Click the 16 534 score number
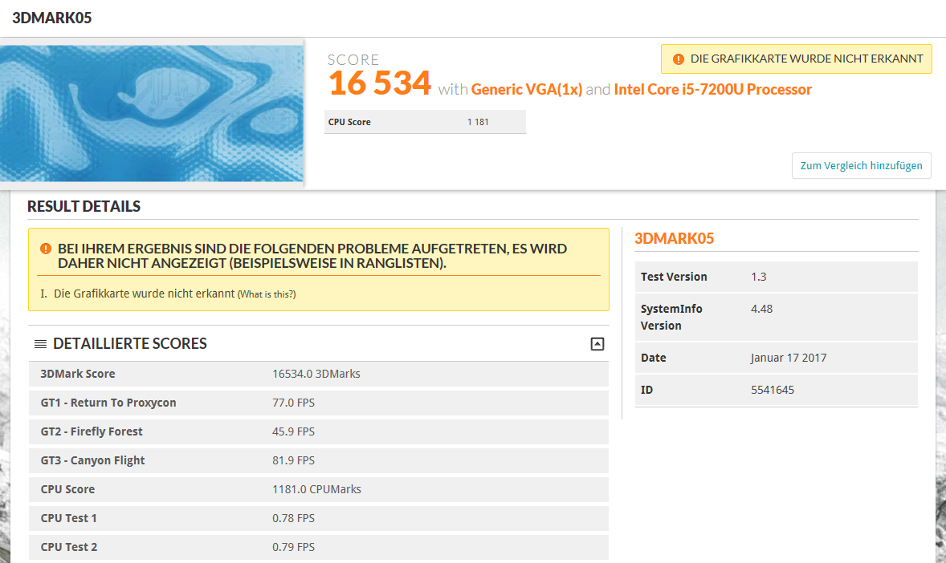Image resolution: width=946 pixels, height=563 pixels. 380,83
